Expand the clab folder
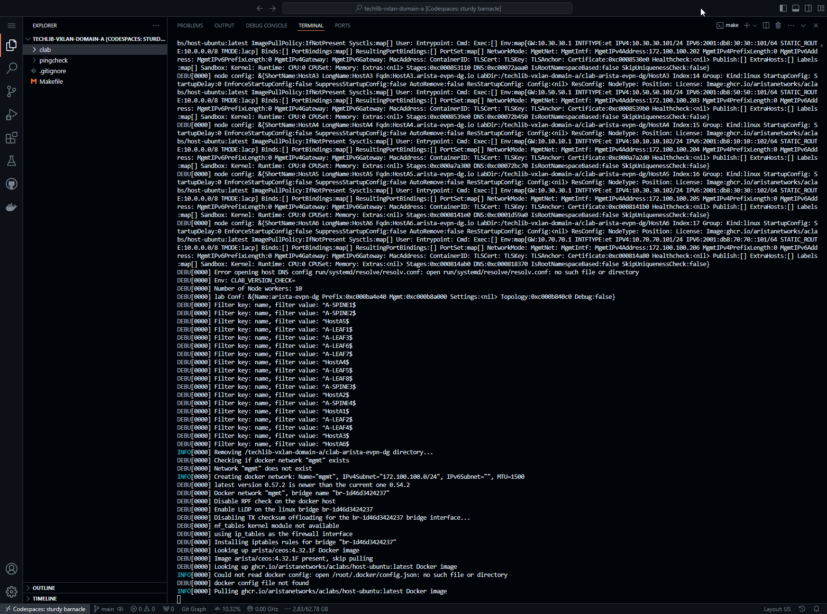827x614 pixels. (x=95, y=50)
